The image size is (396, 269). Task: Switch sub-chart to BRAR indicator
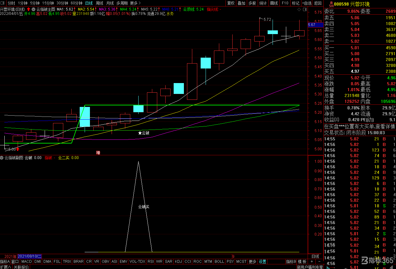[x=78, y=262]
